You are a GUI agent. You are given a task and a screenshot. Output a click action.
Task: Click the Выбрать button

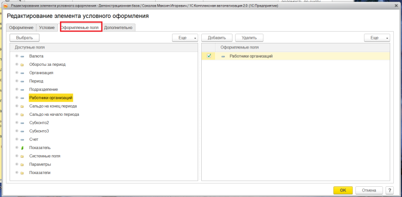coord(25,38)
